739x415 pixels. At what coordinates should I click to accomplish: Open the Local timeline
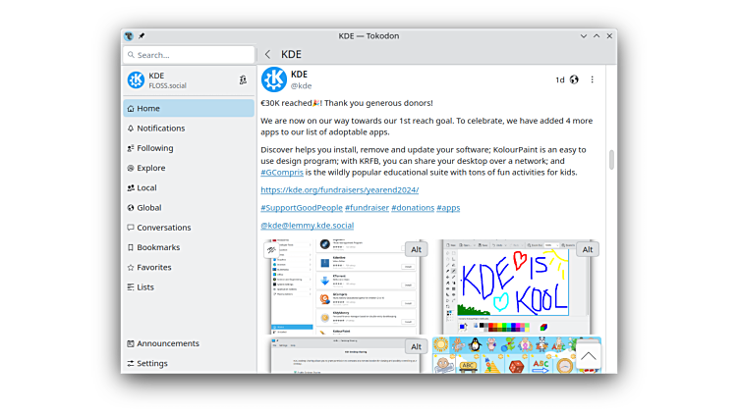pos(146,188)
